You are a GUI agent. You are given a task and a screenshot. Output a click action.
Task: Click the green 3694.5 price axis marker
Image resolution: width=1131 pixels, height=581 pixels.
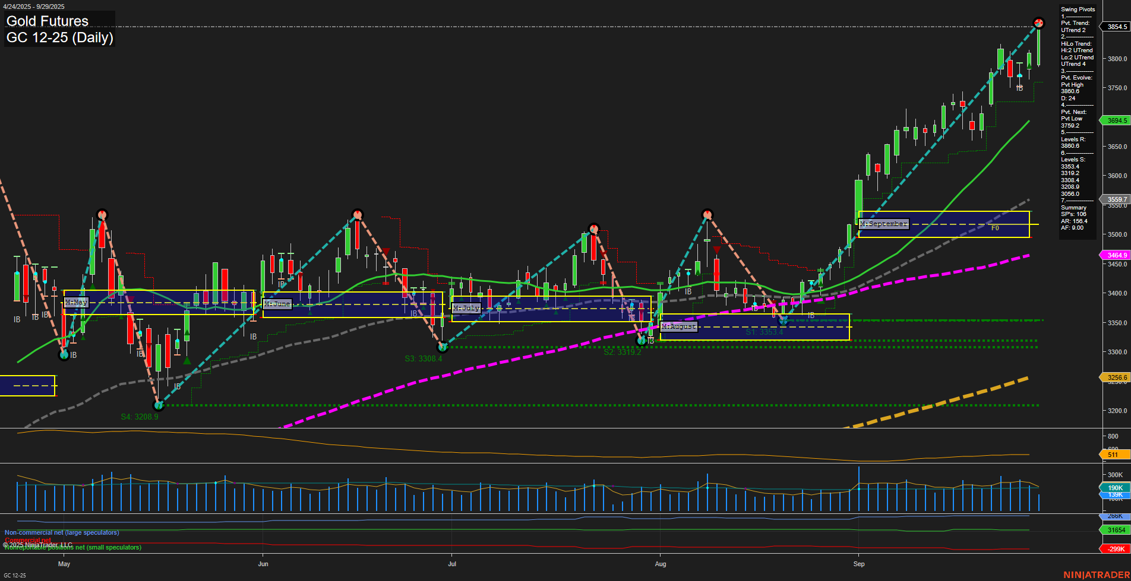1116,120
